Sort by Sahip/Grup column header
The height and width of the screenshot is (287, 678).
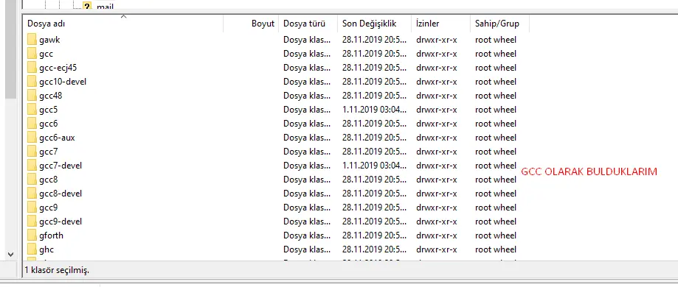pyautogui.click(x=499, y=24)
